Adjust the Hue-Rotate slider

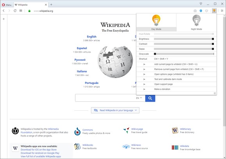tap(184, 34)
